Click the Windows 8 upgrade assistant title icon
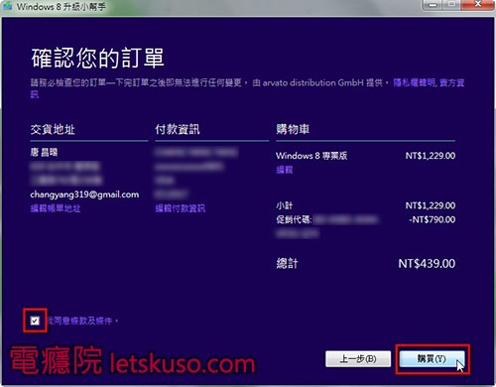This screenshot has width=496, height=387. click(7, 6)
